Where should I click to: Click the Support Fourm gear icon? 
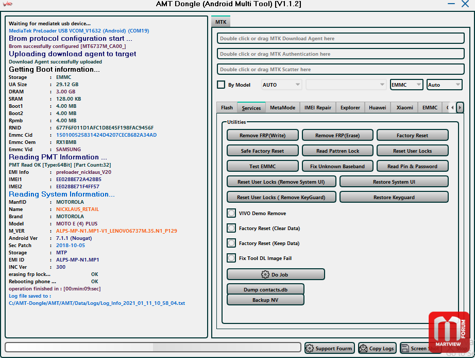[310, 348]
